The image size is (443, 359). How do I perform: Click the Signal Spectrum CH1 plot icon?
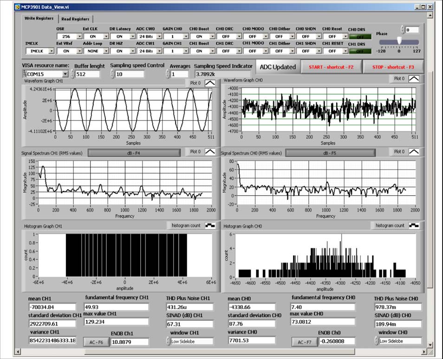pos(210,152)
